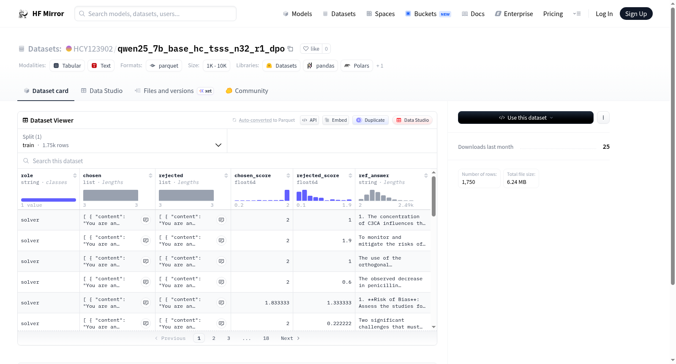Click the Tabular modality tag

click(x=67, y=66)
